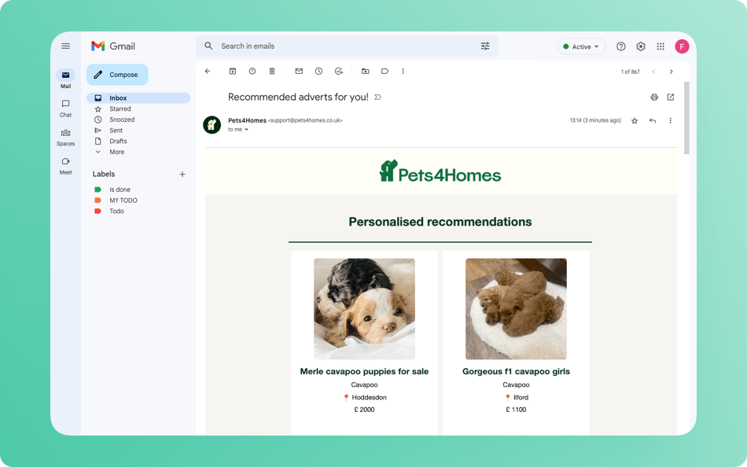
Task: Click the sender name Pets4Homes
Action: (247, 120)
